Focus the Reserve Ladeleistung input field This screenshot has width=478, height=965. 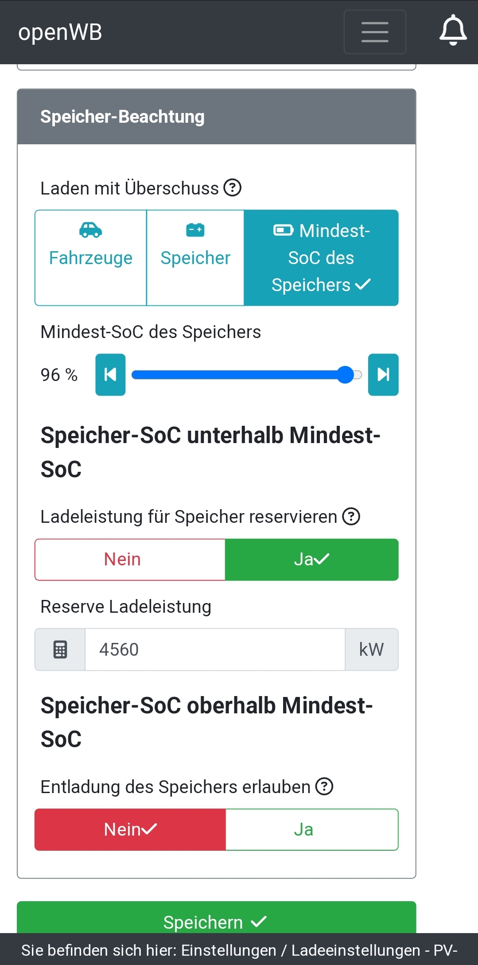point(215,650)
